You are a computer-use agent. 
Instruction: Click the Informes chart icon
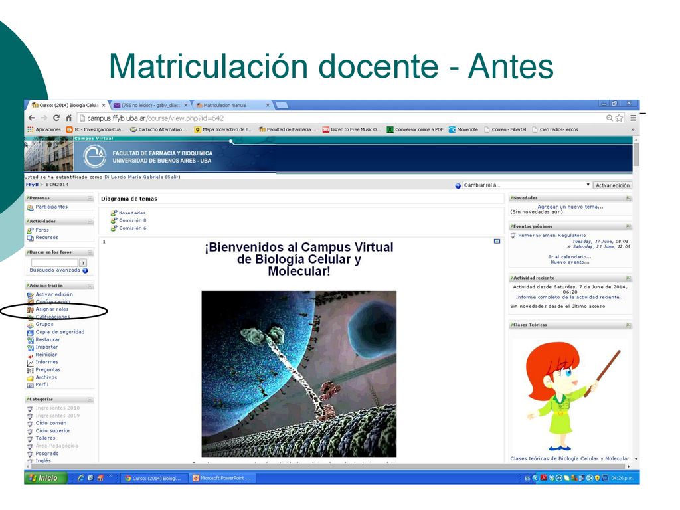point(31,362)
